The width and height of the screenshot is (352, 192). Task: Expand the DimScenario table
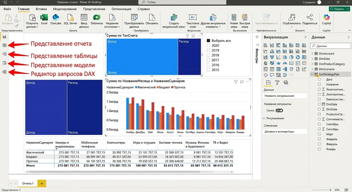[x=312, y=69]
